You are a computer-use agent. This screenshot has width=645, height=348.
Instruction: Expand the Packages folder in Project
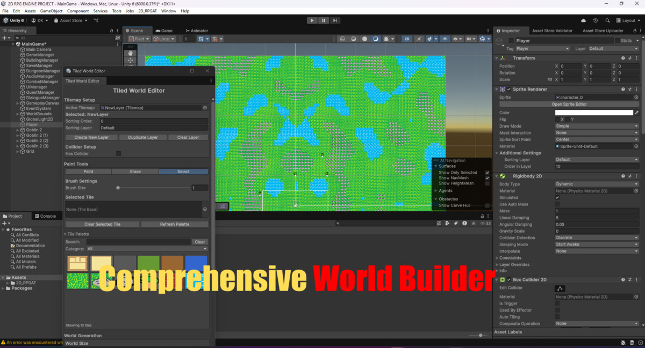[3, 288]
